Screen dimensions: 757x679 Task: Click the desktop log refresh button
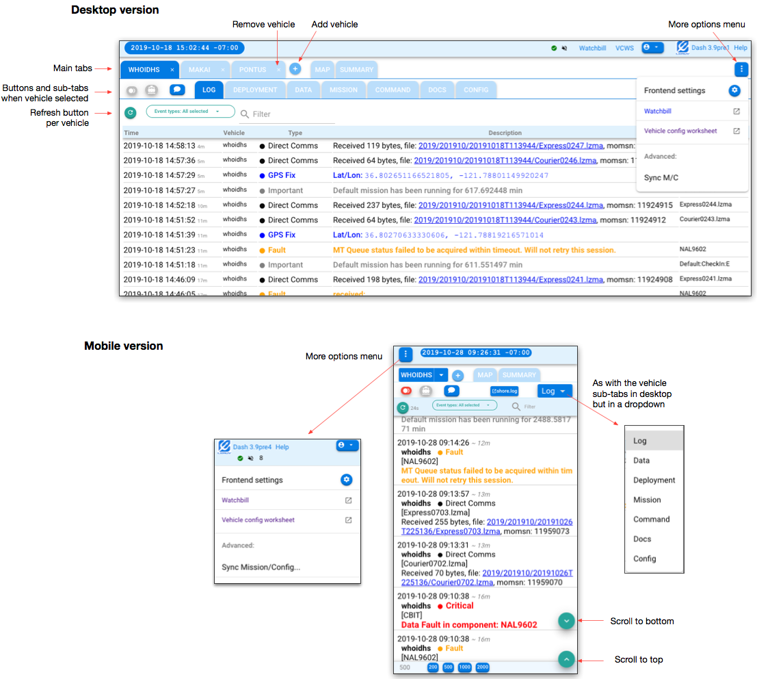click(x=131, y=113)
